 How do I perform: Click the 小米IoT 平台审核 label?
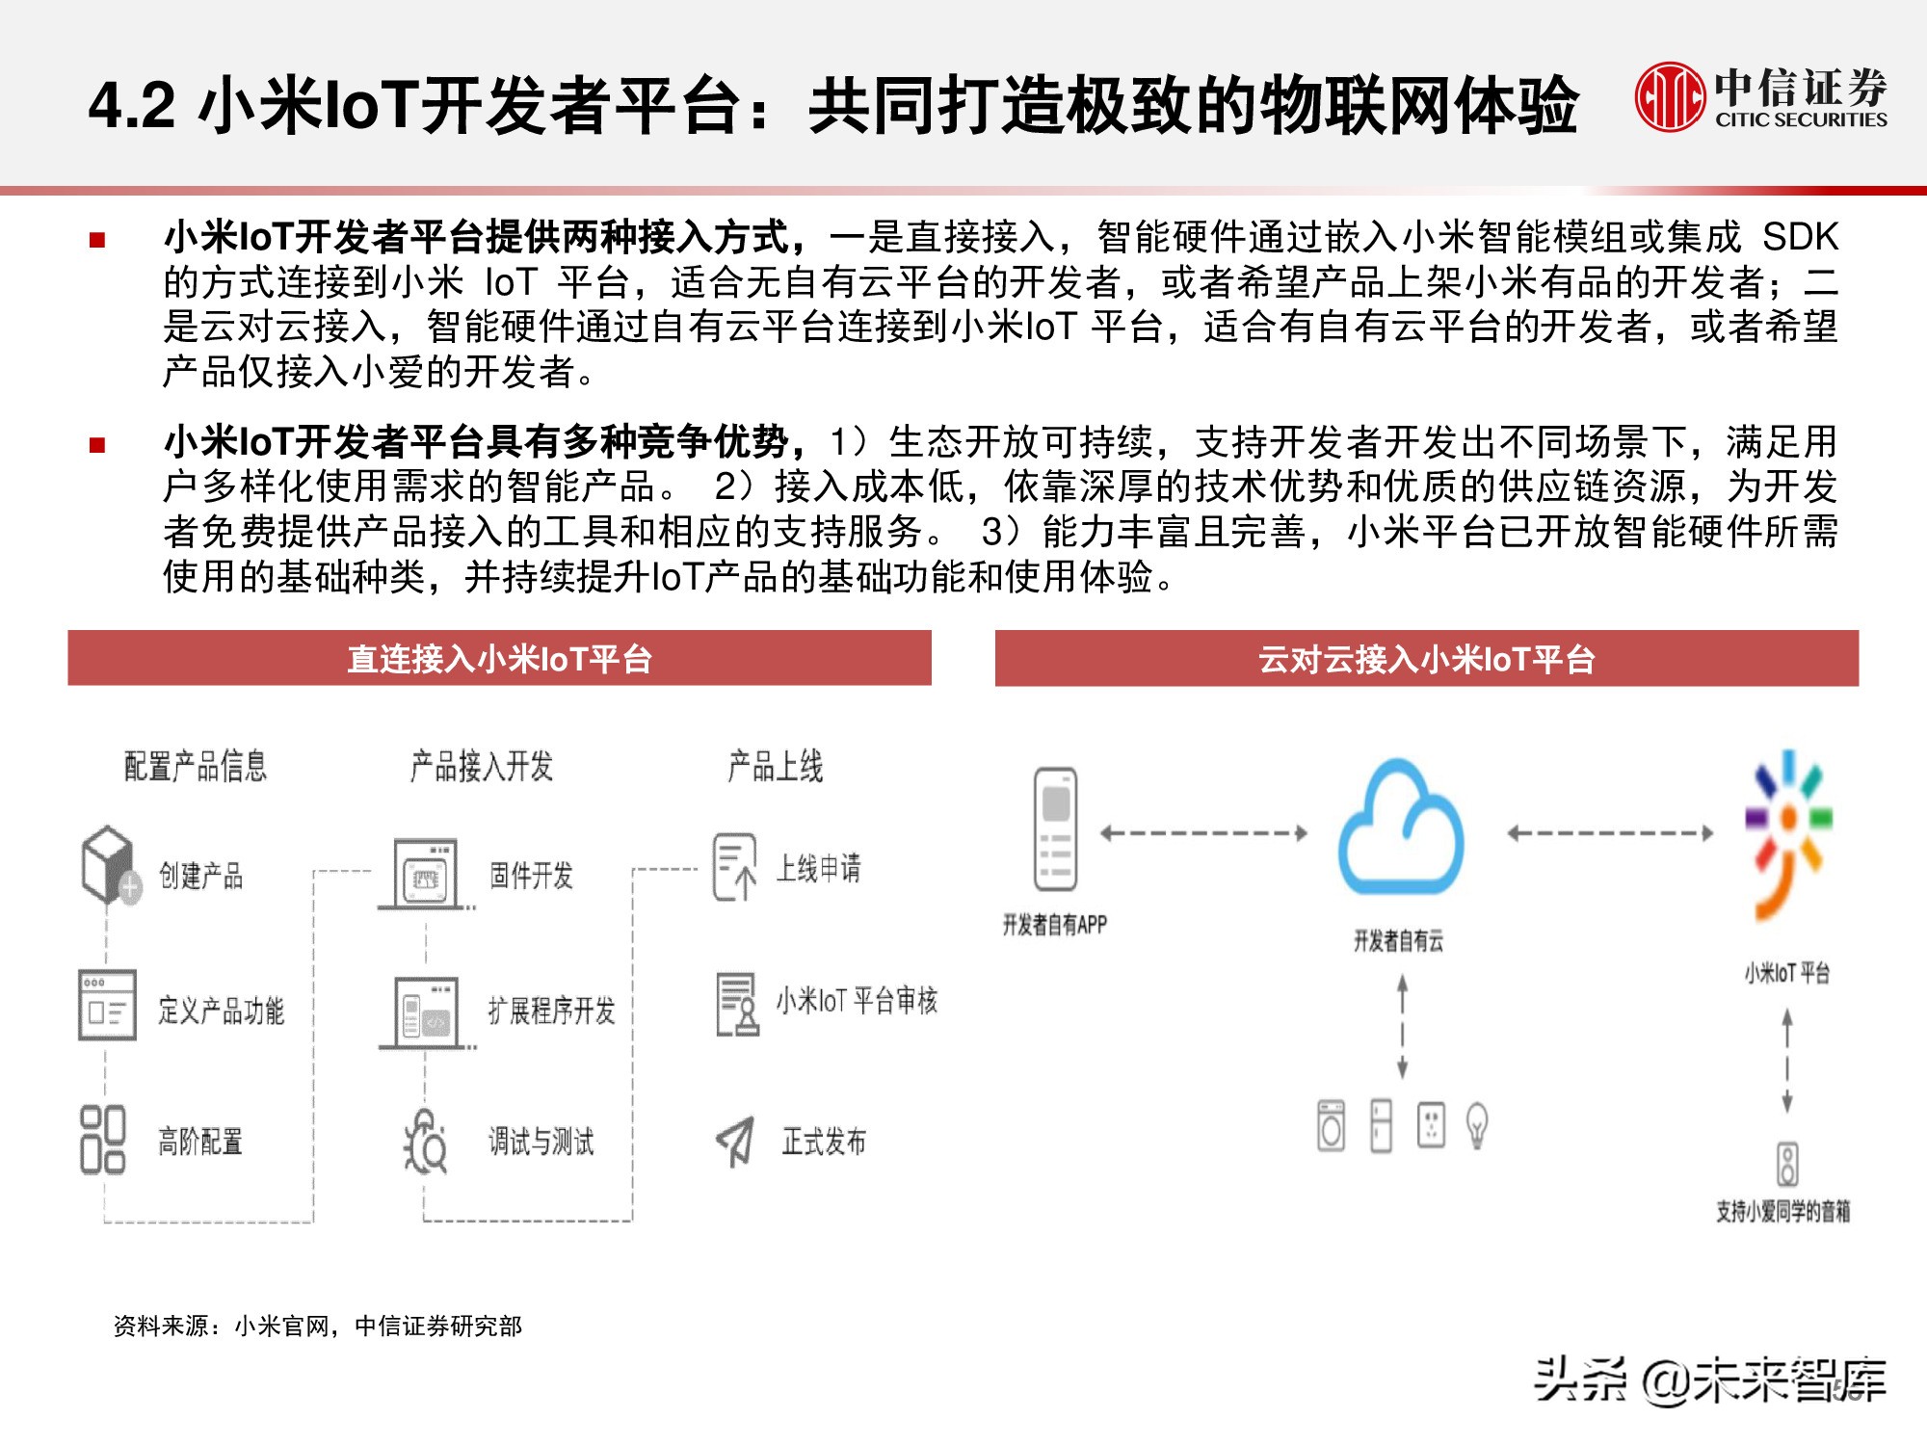[x=857, y=1001]
